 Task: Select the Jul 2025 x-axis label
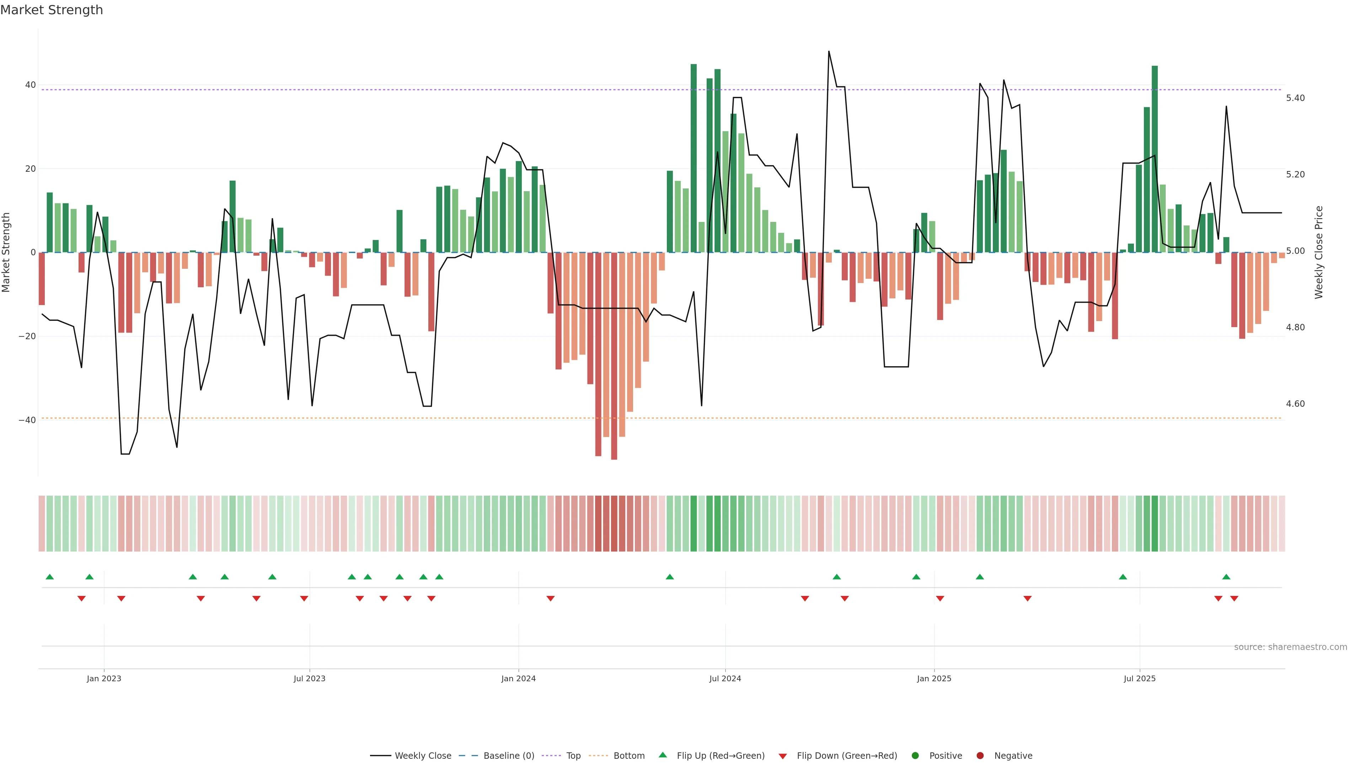1139,678
